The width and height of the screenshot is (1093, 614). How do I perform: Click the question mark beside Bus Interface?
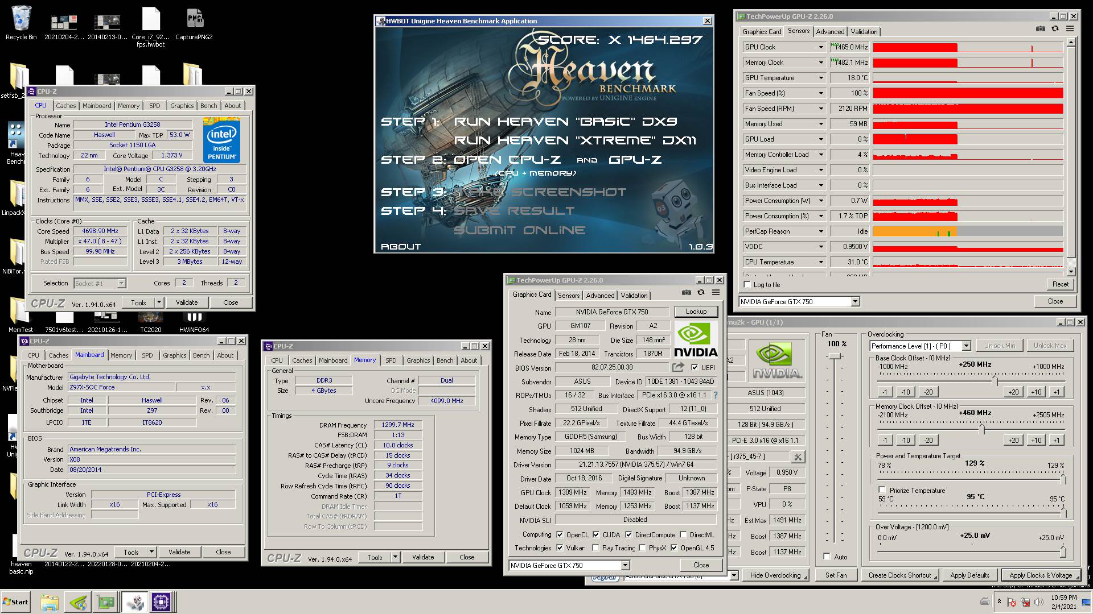(716, 395)
